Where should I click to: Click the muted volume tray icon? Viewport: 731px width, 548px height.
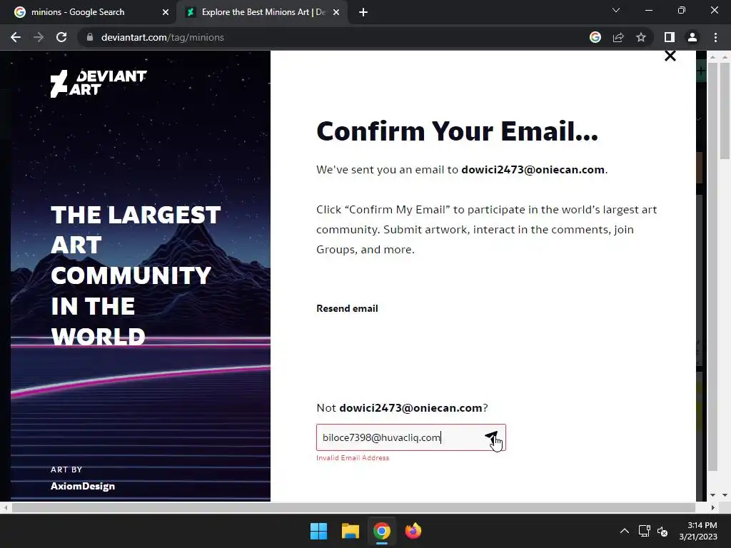662,531
